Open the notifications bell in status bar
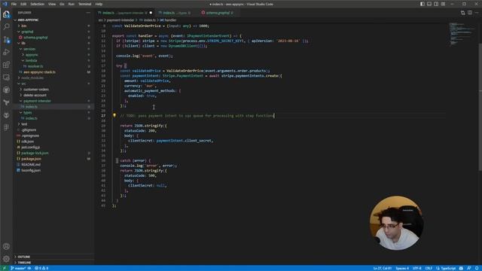 pos(477,268)
